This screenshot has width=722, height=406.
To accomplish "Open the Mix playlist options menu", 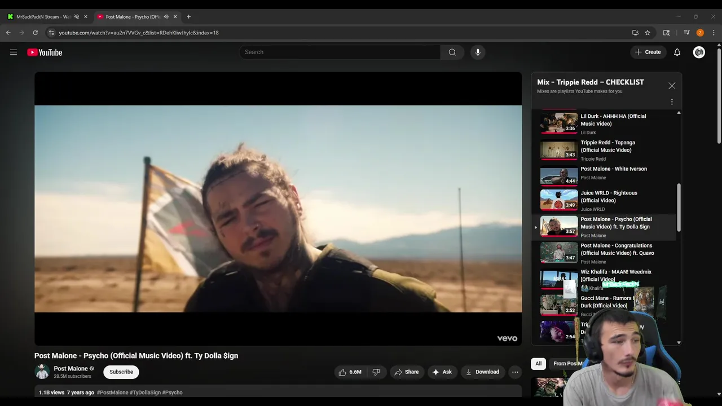I will [672, 102].
